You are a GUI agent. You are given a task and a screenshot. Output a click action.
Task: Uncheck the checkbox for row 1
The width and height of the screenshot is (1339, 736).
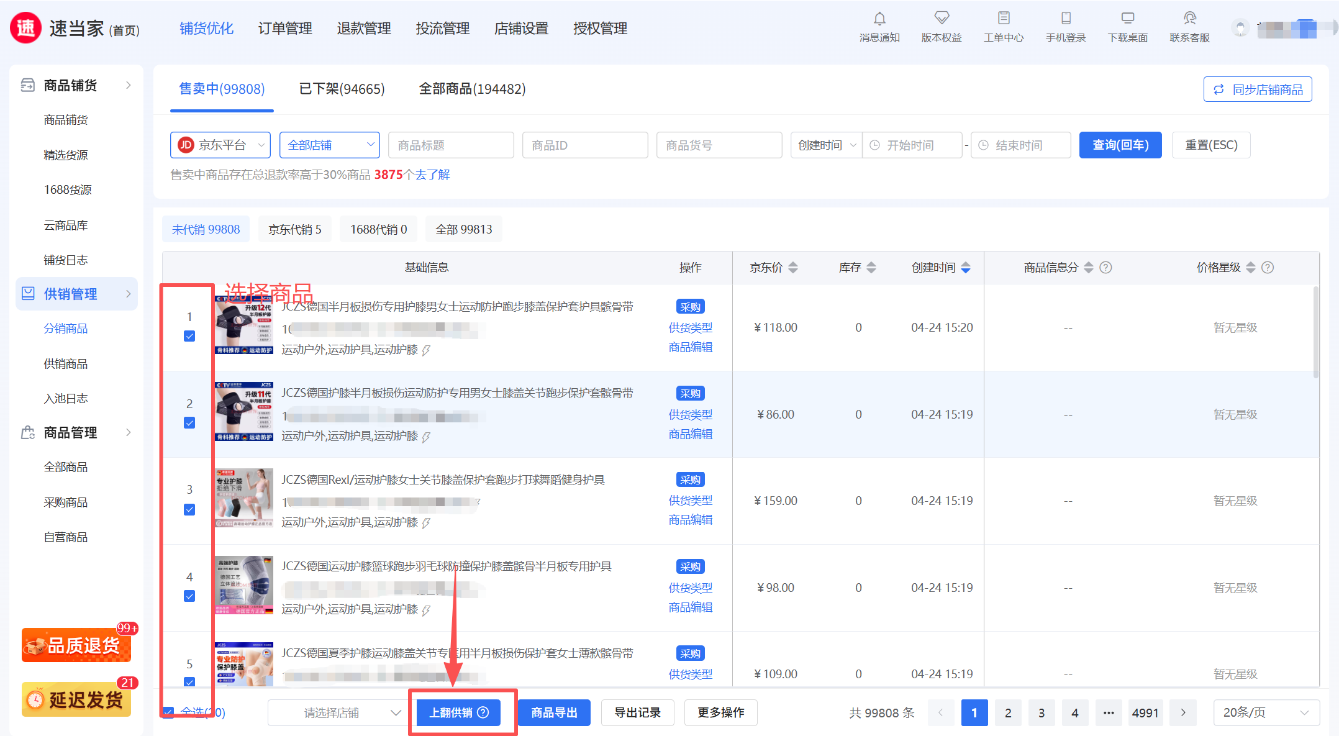[189, 336]
